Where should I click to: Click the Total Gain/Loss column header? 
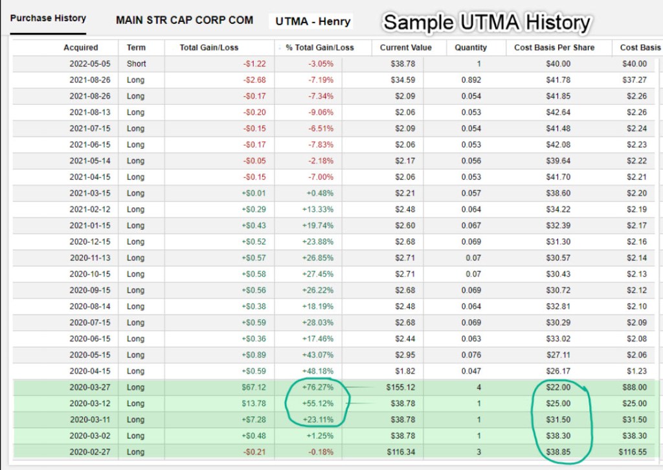tap(209, 47)
